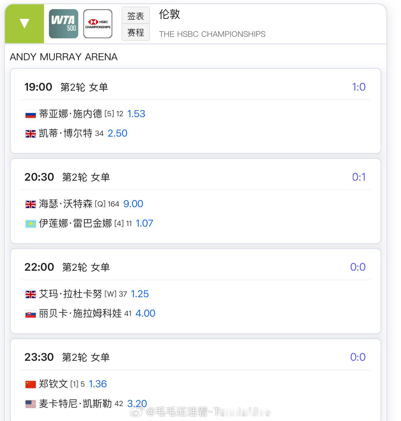Select odds 4.00 for 丽贝卡·施拉姆科娃
401x421 pixels.
[145, 313]
